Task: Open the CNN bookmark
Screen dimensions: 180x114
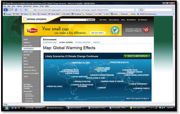Action: pyautogui.click(x=98, y=14)
